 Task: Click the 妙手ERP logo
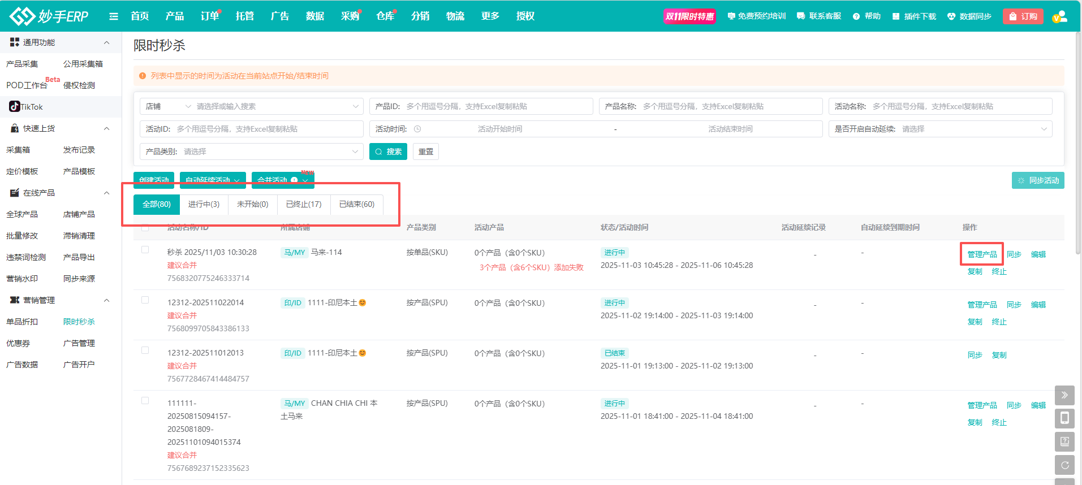pos(49,16)
